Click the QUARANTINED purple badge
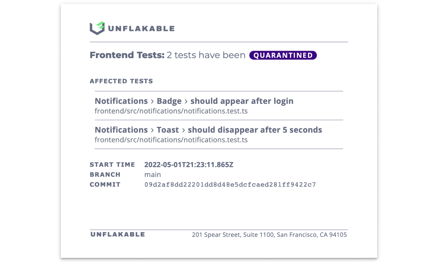Screen dimensions: 438x262 283,55
